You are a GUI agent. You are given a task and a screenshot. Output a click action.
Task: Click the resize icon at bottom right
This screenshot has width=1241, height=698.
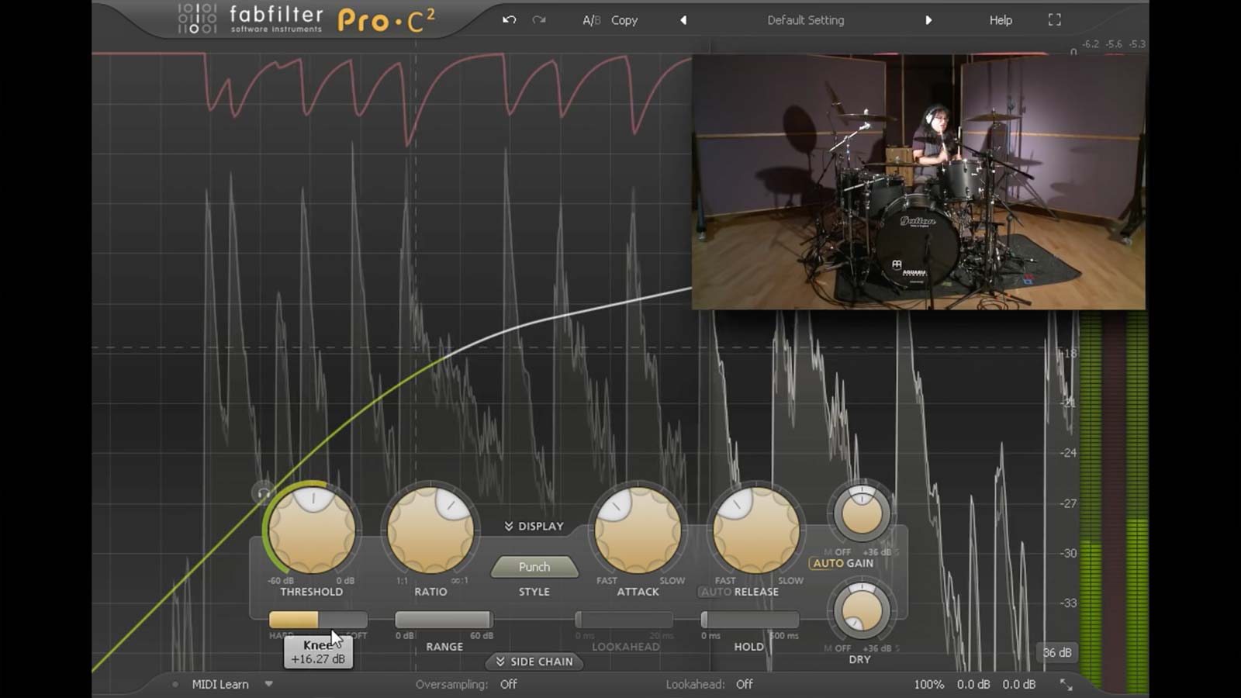[x=1066, y=684]
